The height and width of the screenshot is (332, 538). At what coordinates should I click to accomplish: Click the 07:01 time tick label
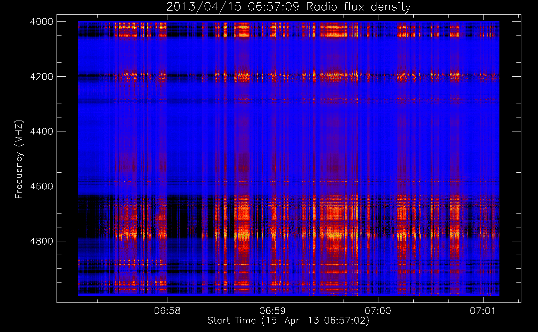(x=482, y=311)
